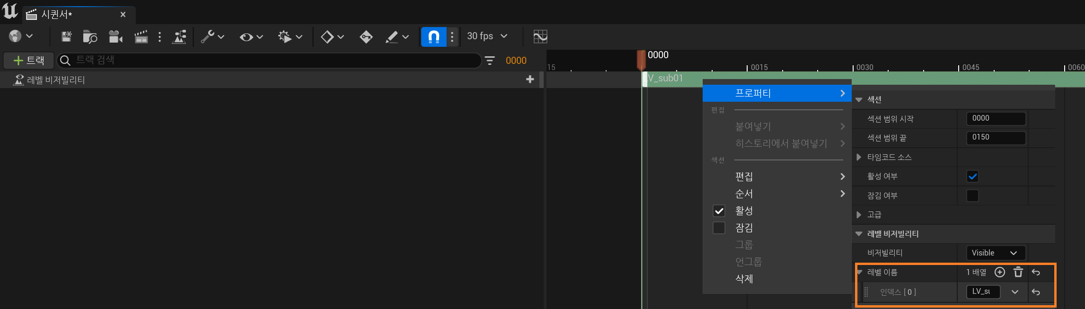Expand the 타임코드 소스 section
Screen dimensions: 1085x309
pyautogui.click(x=859, y=157)
